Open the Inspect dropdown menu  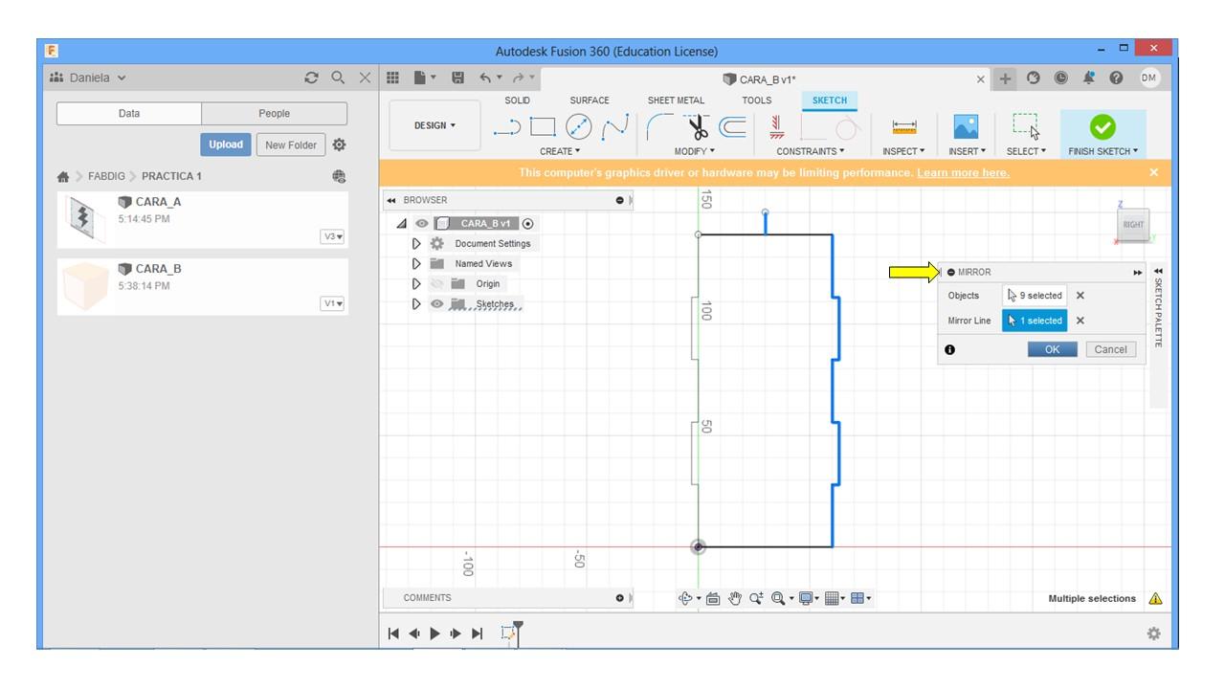(903, 151)
